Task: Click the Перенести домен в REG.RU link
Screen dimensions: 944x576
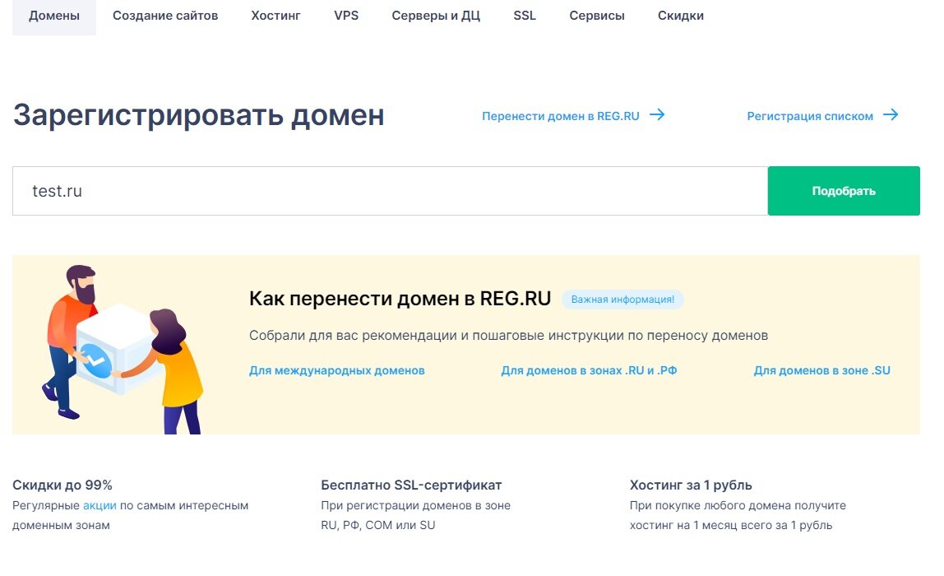Action: pos(561,116)
